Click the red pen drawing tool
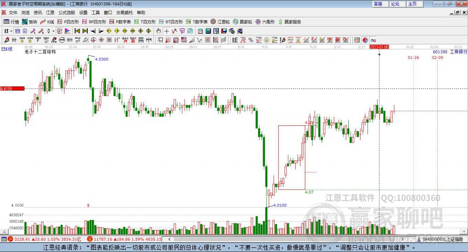The height and width of the screenshot is (252, 468). coord(6,40)
